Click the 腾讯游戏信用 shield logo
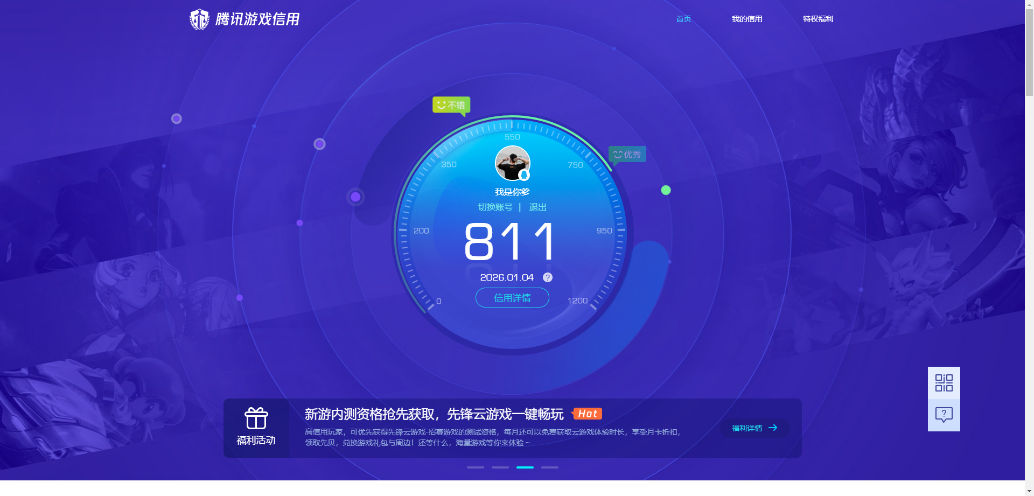1034x496 pixels. pos(199,18)
